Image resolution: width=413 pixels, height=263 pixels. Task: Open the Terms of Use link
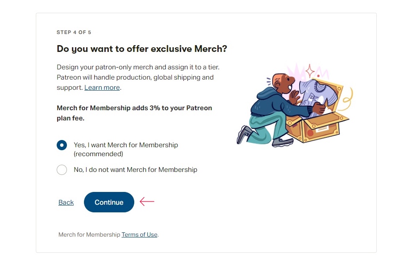(139, 234)
